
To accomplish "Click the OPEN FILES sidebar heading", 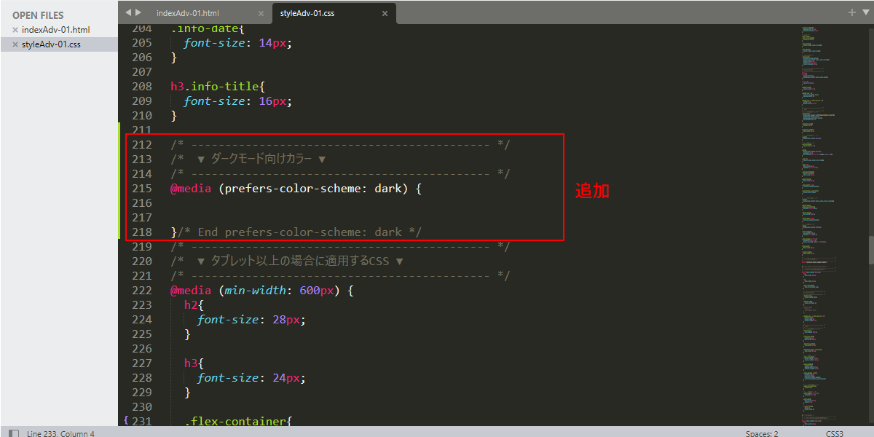I will click(38, 15).
